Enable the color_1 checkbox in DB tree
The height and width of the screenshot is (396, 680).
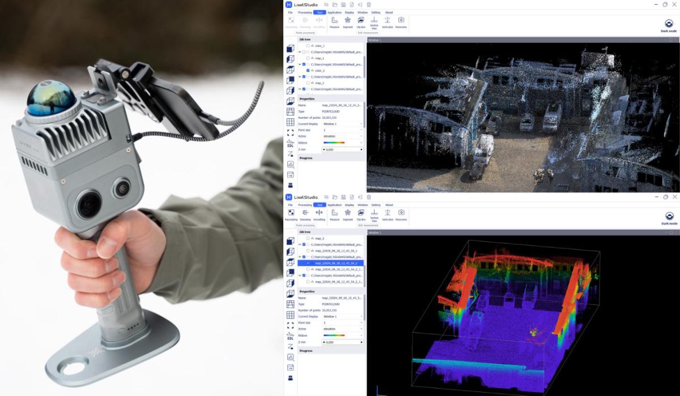(x=308, y=45)
